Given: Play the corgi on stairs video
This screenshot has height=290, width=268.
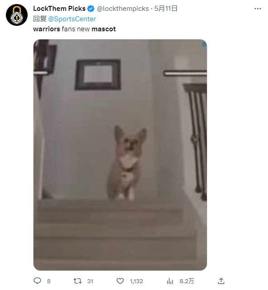Looking at the screenshot, I should pos(120,155).
